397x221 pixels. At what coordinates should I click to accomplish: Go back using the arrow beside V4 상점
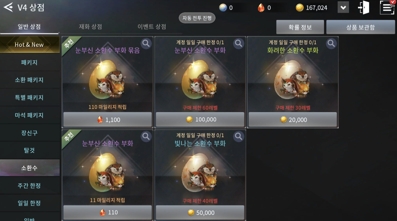[8, 7]
